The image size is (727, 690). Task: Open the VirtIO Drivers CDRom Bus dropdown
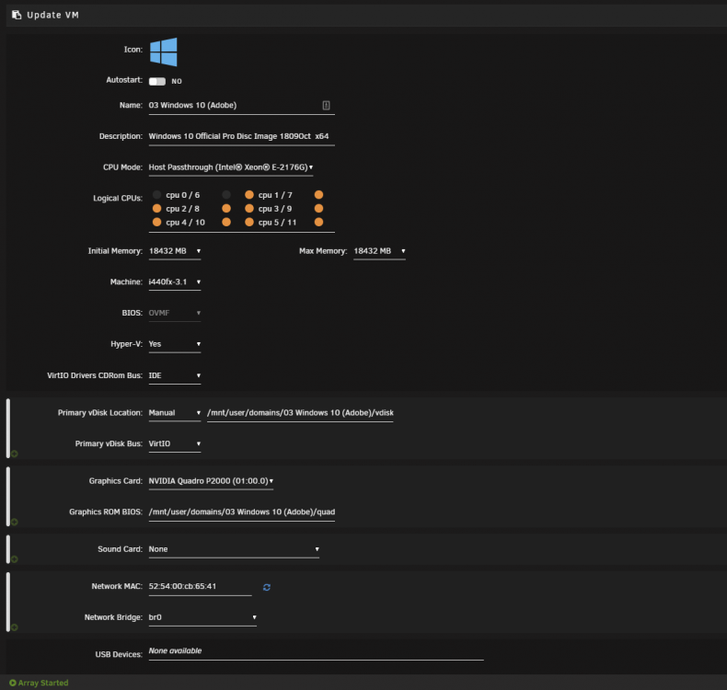click(x=175, y=375)
